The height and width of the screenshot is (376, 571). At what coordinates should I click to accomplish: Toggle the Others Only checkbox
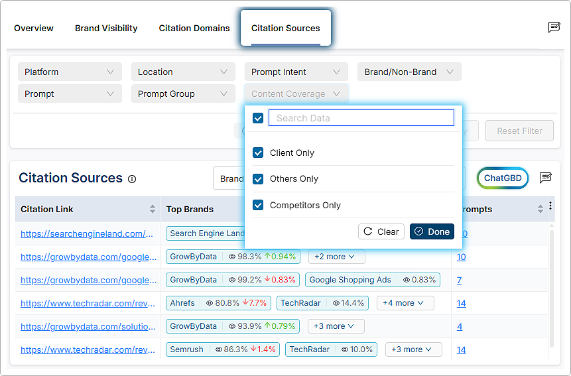pos(259,179)
